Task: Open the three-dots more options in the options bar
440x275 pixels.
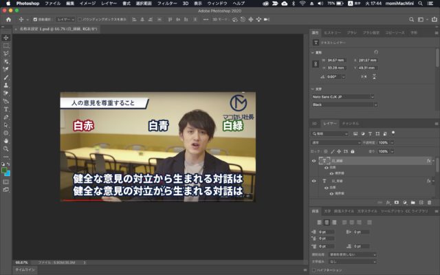Action: [x=206, y=19]
